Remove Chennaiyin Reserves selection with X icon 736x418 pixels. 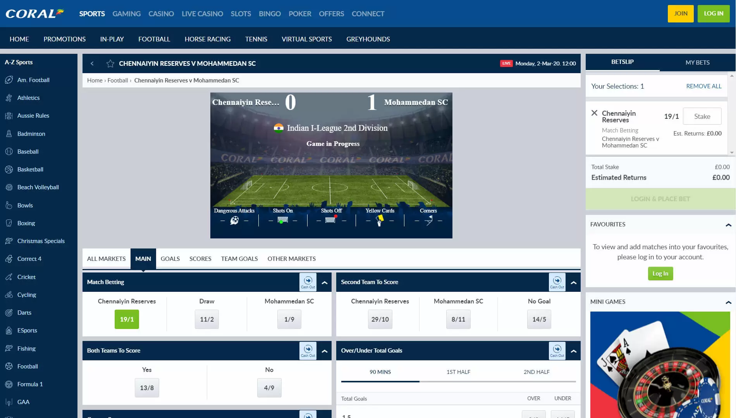click(x=594, y=113)
